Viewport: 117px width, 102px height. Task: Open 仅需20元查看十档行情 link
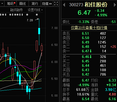pos(89,28)
